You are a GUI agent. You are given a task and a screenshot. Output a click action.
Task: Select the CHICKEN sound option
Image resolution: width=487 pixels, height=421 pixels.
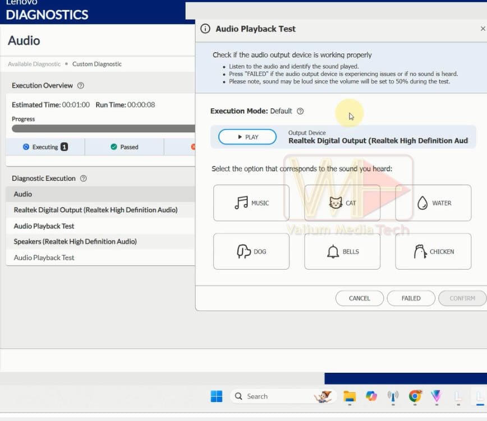[x=433, y=251]
